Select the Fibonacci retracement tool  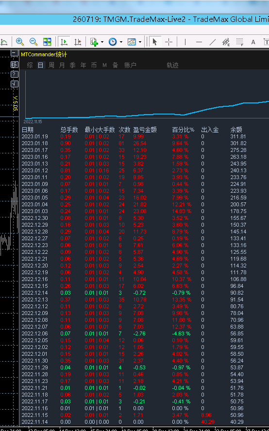(239, 42)
